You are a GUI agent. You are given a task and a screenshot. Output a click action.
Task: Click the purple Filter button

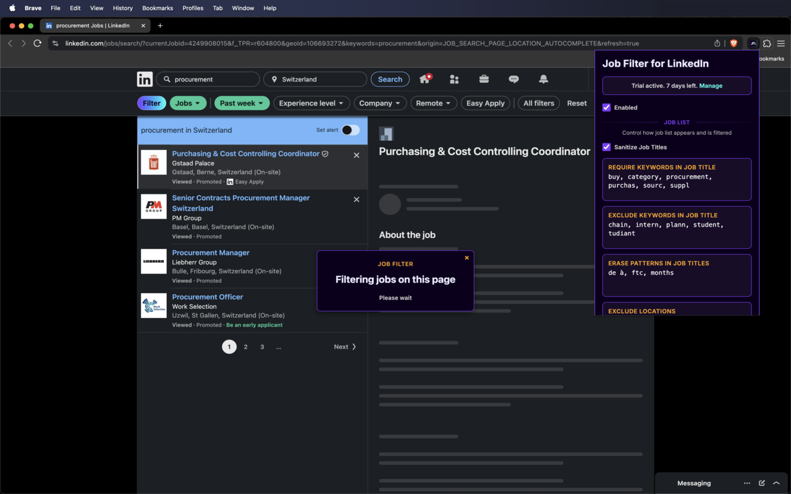[151, 103]
